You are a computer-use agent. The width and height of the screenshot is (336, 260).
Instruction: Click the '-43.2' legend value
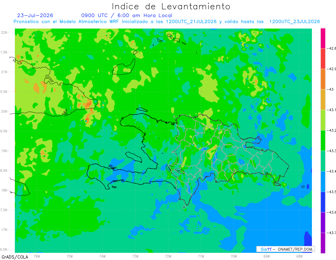point(332,130)
